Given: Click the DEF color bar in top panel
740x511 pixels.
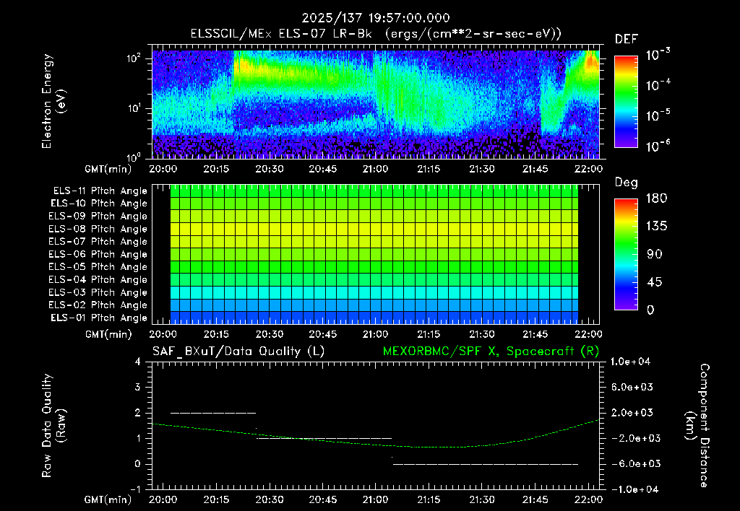Looking at the screenshot, I should click(x=626, y=102).
